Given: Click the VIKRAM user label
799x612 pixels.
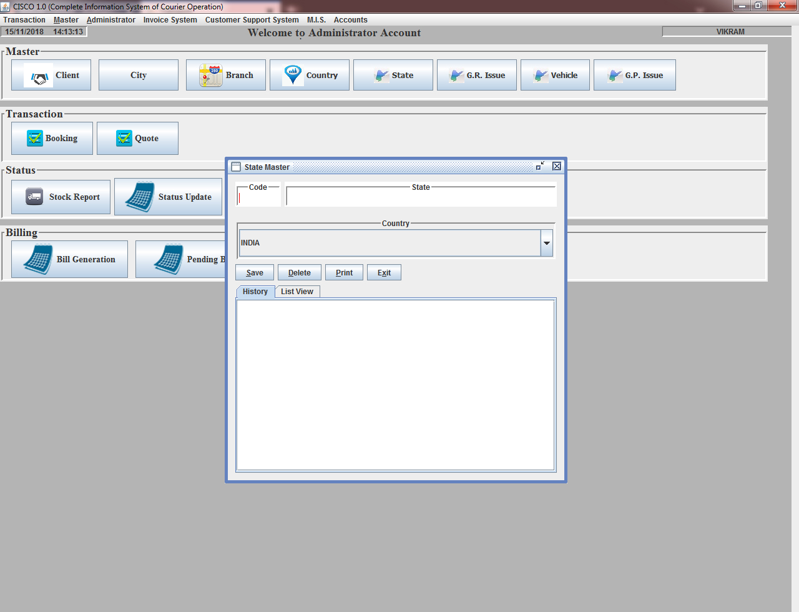Looking at the screenshot, I should point(730,32).
